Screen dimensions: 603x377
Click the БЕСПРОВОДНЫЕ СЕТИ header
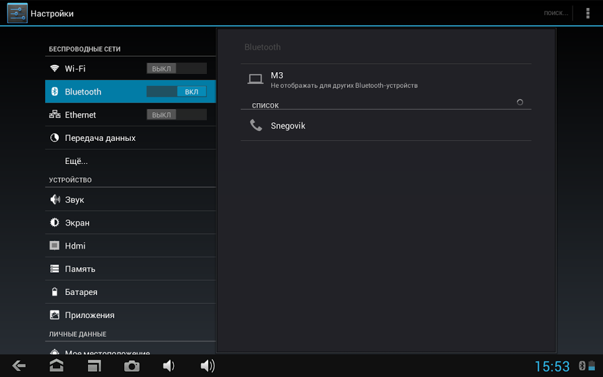click(x=85, y=49)
